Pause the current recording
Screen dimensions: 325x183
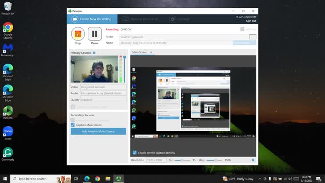coord(94,34)
